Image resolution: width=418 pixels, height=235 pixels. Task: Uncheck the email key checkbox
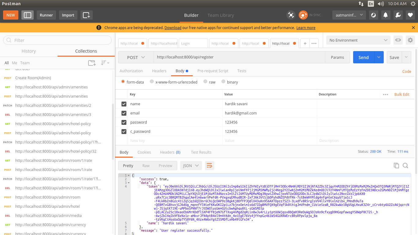124,113
